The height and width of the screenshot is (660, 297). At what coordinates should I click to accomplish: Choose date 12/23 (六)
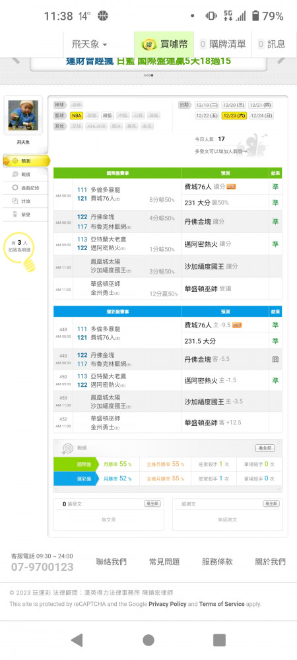(x=234, y=115)
